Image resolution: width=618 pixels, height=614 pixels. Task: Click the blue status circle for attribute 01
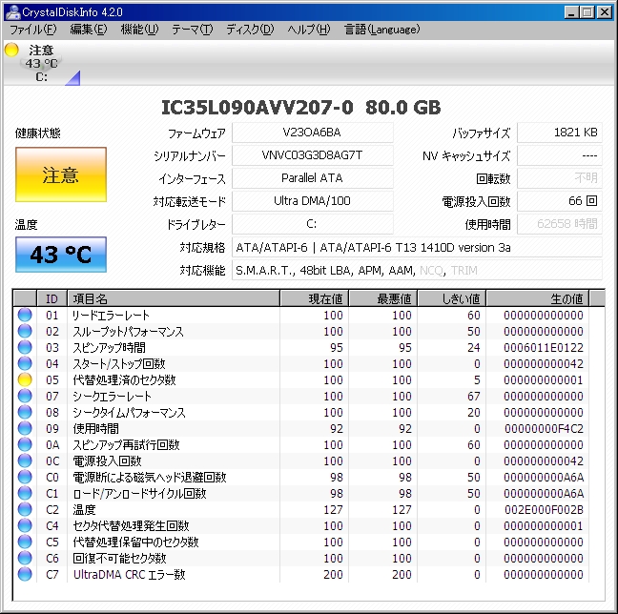coord(25,315)
